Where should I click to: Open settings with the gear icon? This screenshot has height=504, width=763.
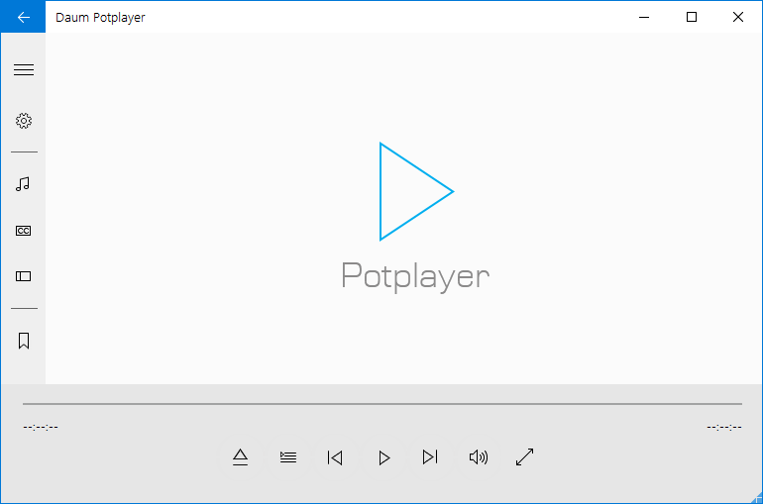point(24,121)
